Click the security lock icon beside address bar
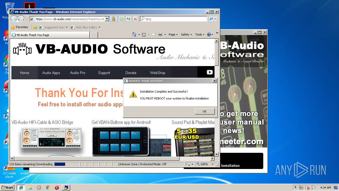Viewport: 339px width, 191px height. coord(113,19)
